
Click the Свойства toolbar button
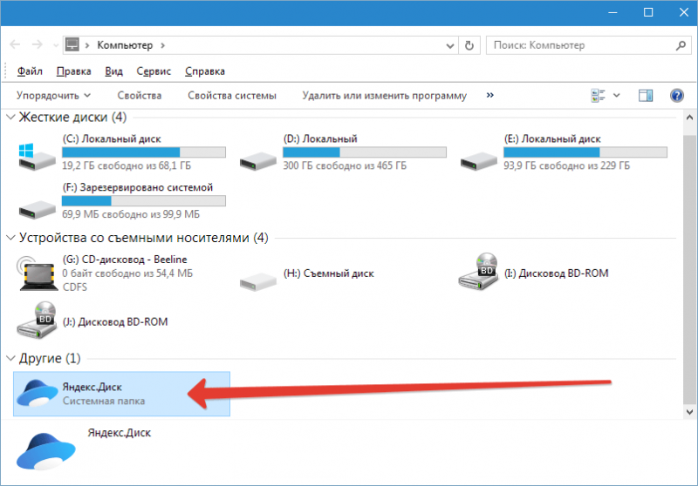(140, 96)
